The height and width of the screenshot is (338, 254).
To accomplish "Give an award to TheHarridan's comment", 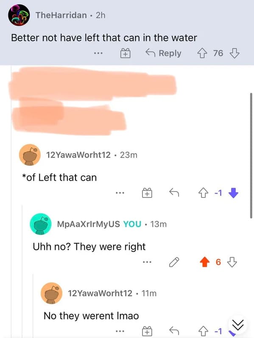I will [125, 53].
